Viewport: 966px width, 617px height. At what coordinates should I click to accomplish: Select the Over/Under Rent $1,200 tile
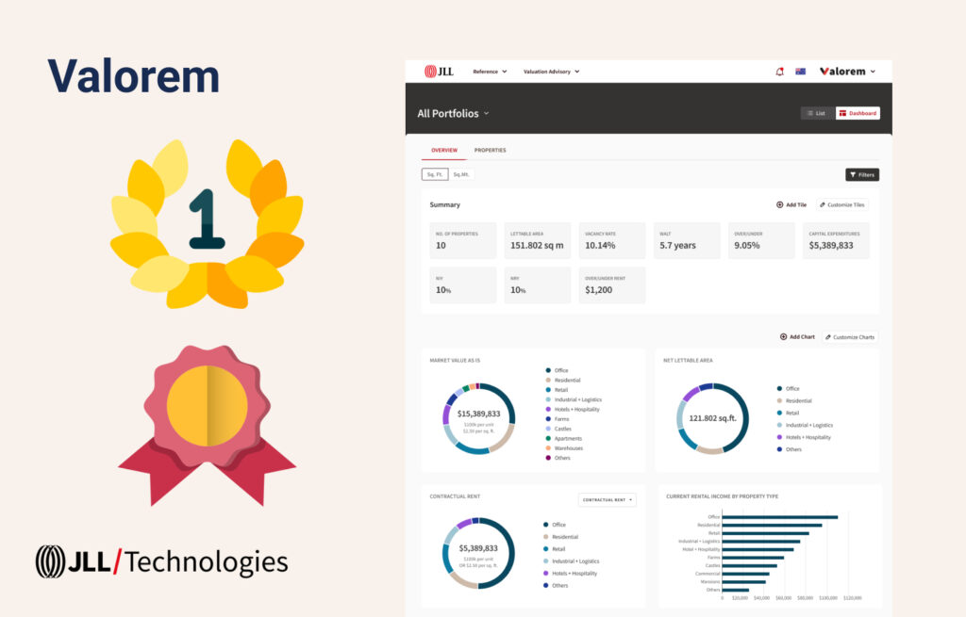click(x=611, y=285)
